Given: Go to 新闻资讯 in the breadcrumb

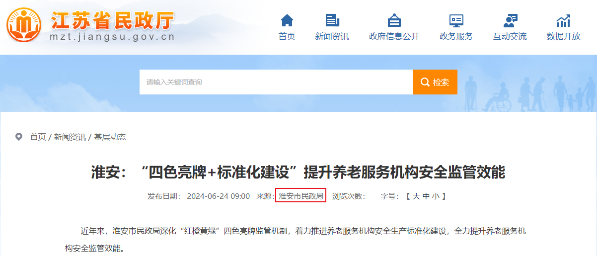Looking at the screenshot, I should 70,137.
